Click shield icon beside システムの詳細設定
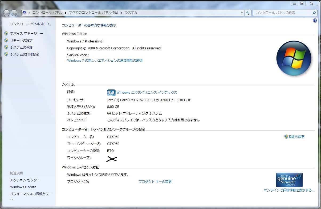 [x=6, y=54]
